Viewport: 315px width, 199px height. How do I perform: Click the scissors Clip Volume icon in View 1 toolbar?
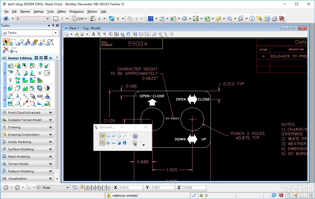[166, 34]
